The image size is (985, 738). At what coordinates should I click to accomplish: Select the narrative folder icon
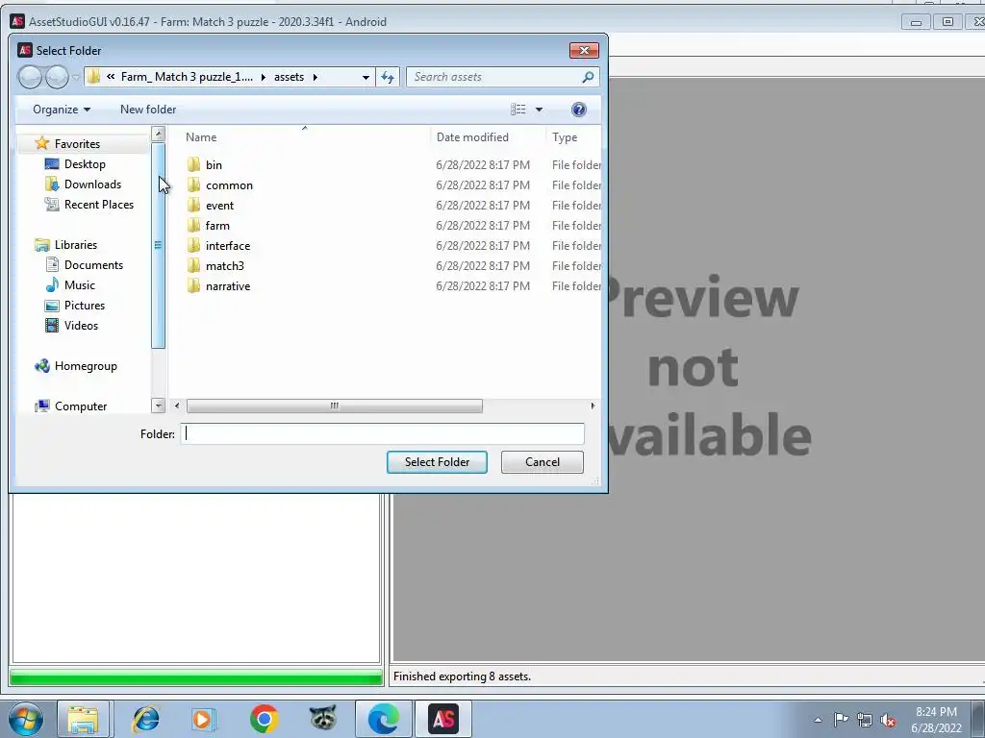[x=193, y=285]
